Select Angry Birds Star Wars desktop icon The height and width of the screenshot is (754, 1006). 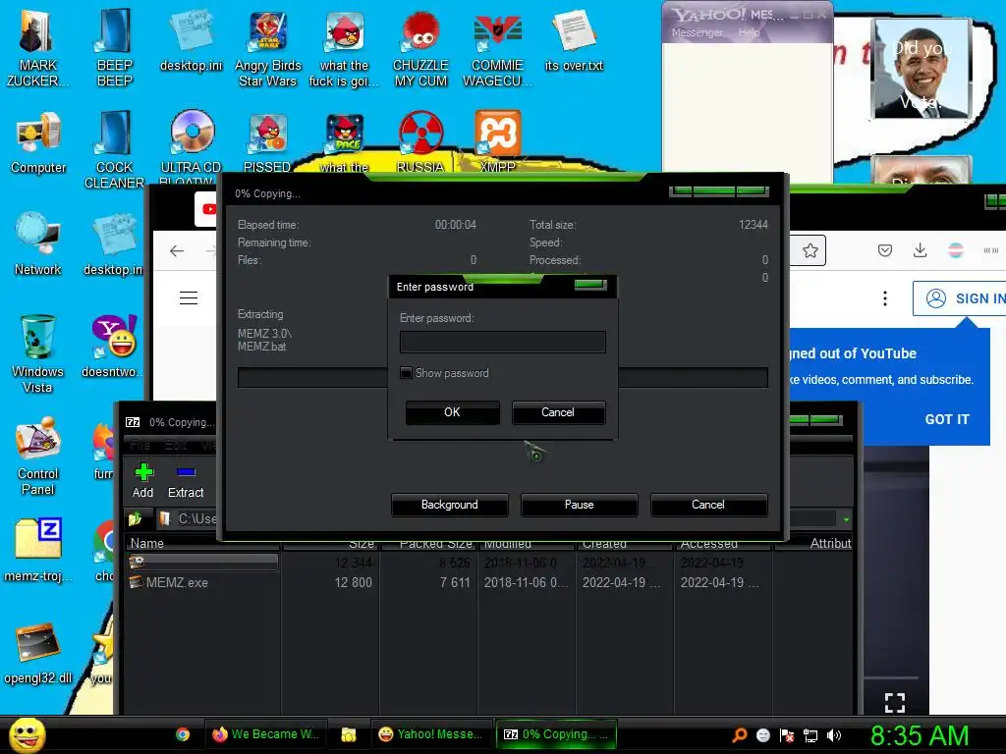click(x=267, y=48)
